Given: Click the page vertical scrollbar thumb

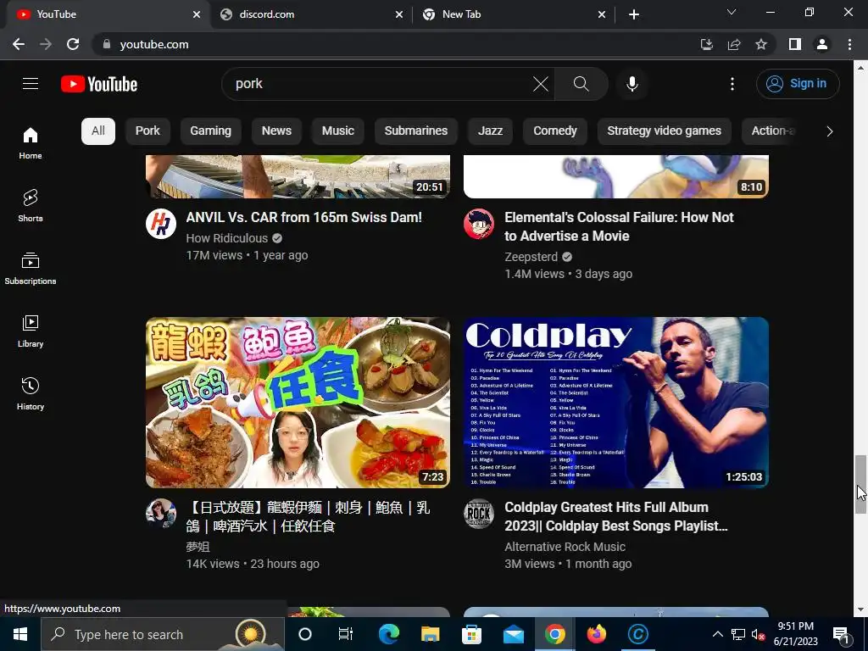Looking at the screenshot, I should [x=860, y=484].
